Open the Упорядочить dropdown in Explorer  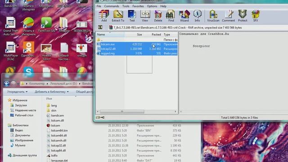click(17, 92)
